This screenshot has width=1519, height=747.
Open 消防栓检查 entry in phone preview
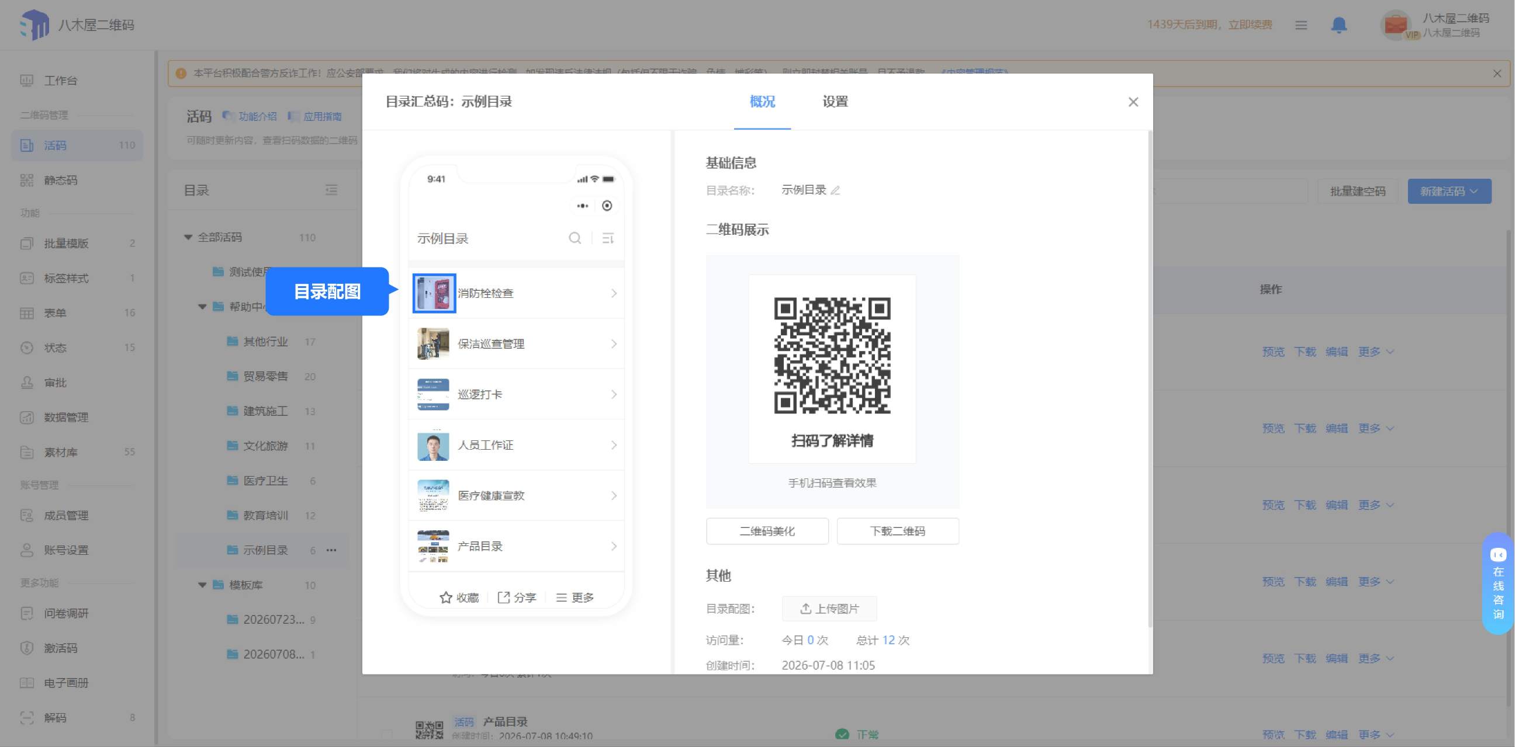(516, 293)
